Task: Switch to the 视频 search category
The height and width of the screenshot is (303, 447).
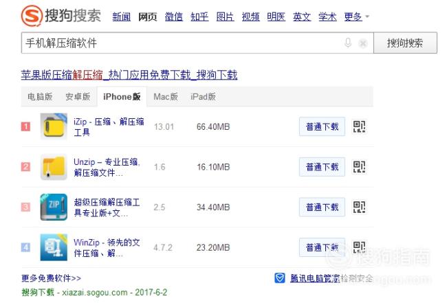Action: click(x=250, y=16)
